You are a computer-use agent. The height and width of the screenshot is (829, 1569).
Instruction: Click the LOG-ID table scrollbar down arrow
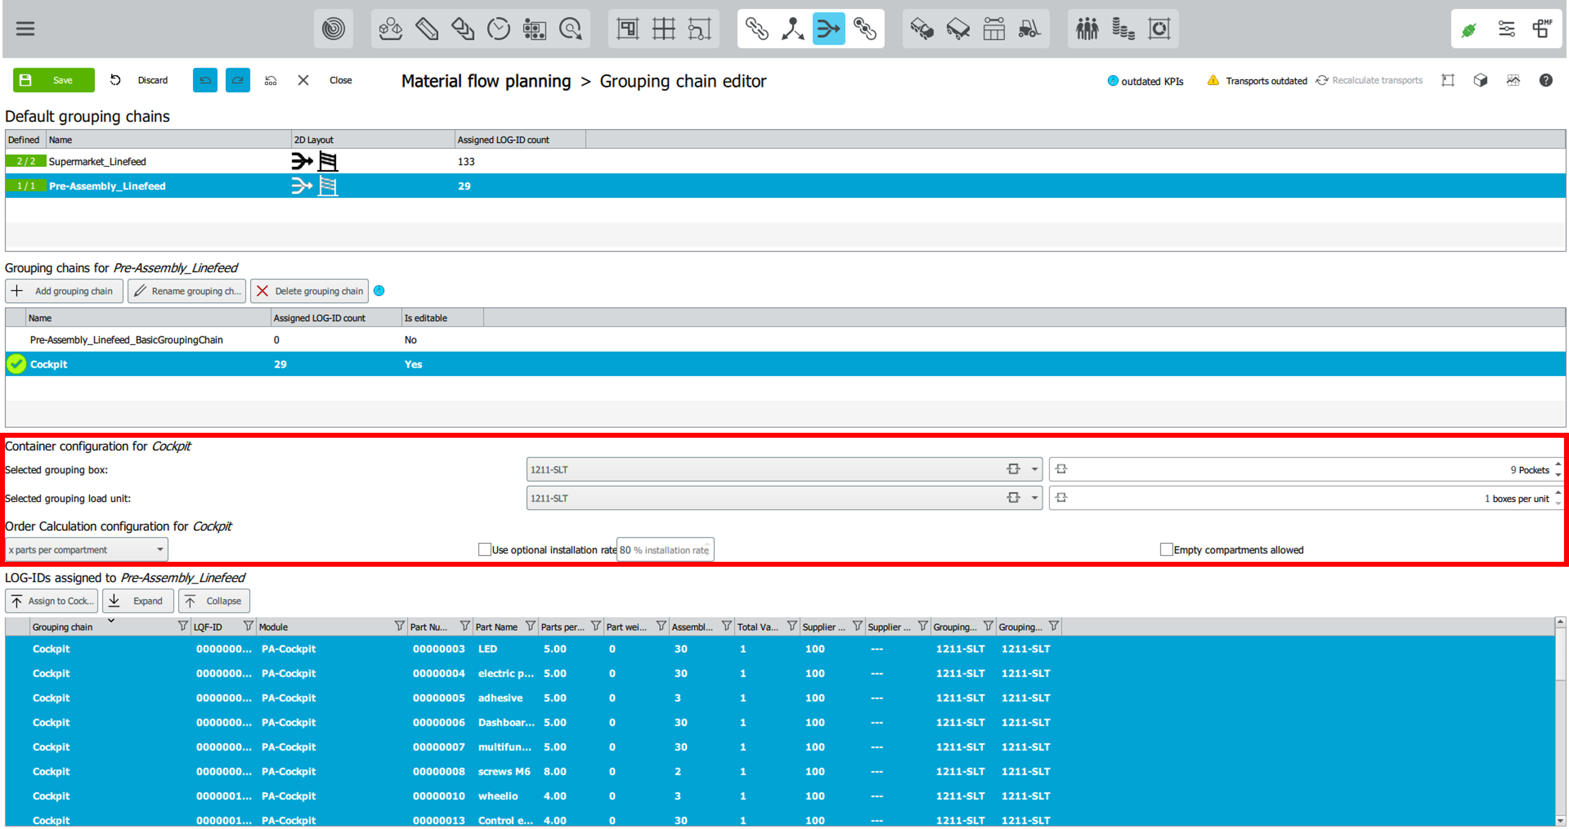[x=1560, y=820]
